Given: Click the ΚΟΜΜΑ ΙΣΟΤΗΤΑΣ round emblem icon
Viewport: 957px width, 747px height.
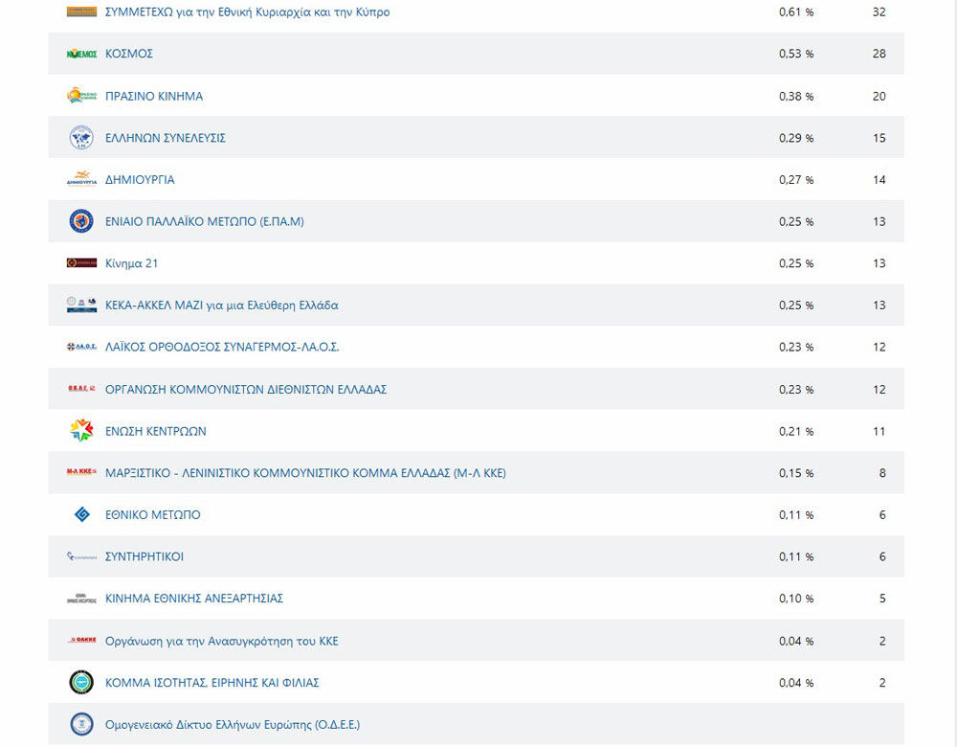Looking at the screenshot, I should point(81,683).
